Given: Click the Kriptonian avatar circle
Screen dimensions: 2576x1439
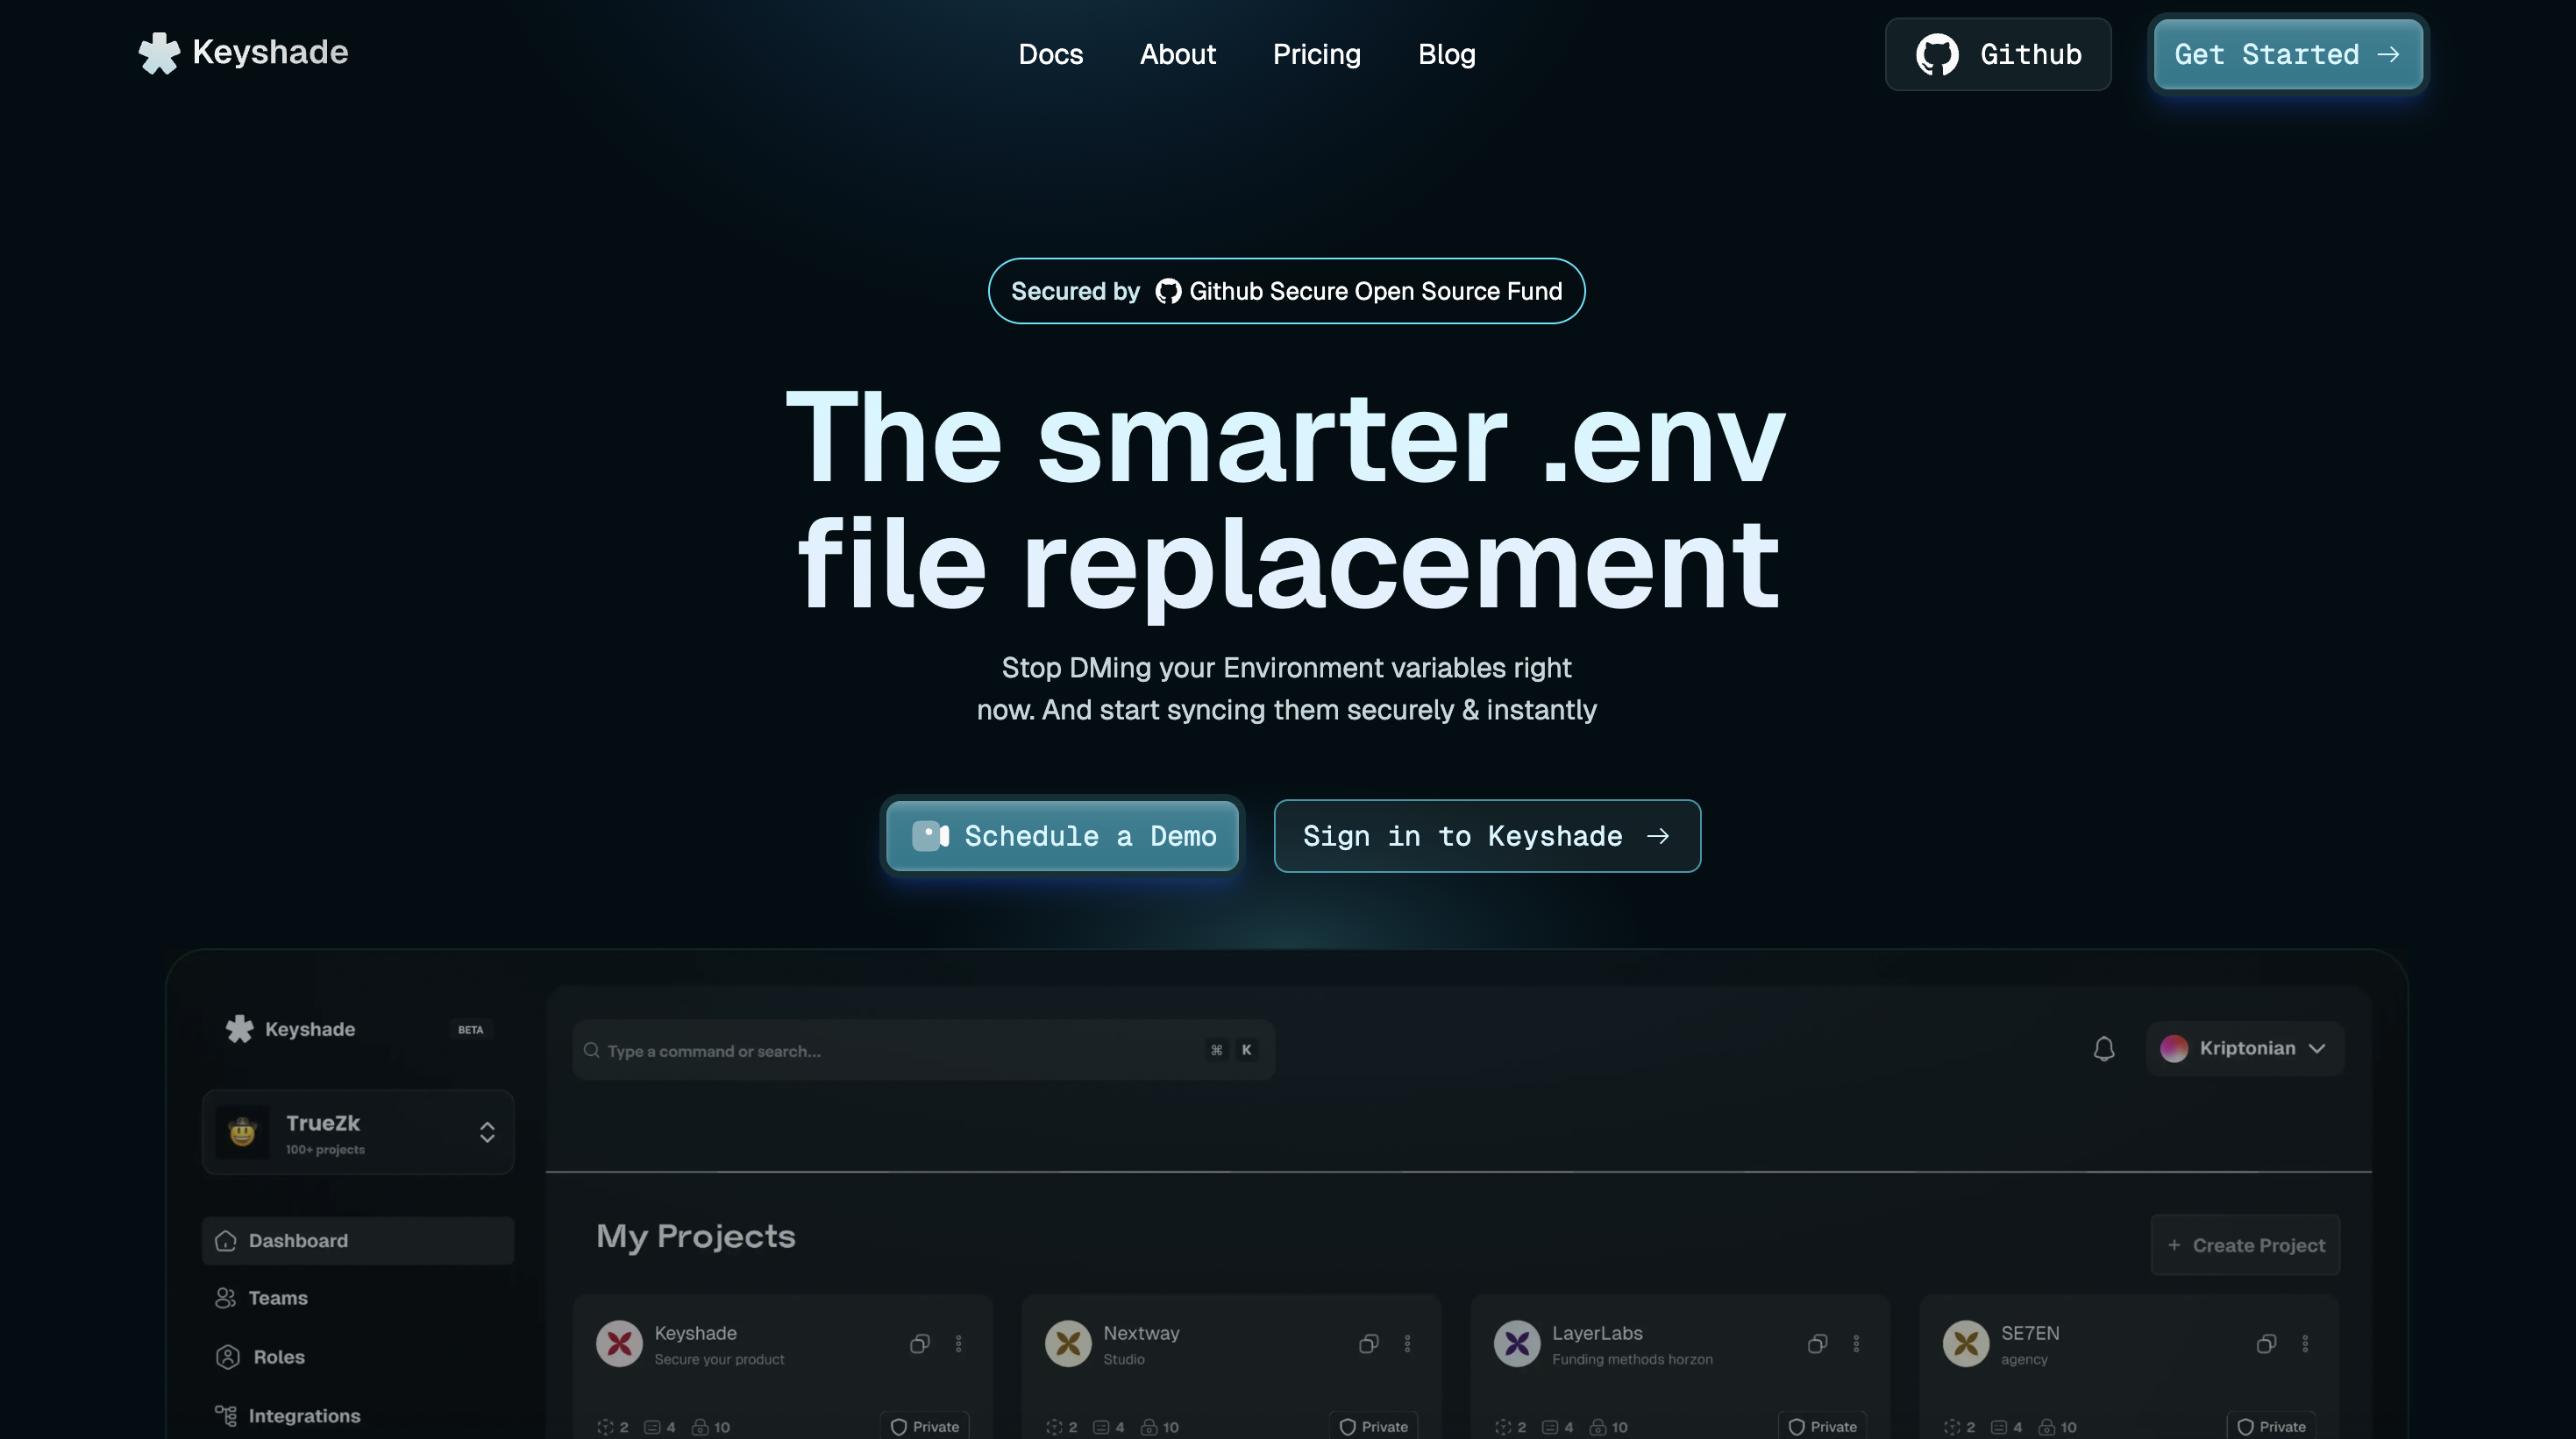Looking at the screenshot, I should (2174, 1048).
